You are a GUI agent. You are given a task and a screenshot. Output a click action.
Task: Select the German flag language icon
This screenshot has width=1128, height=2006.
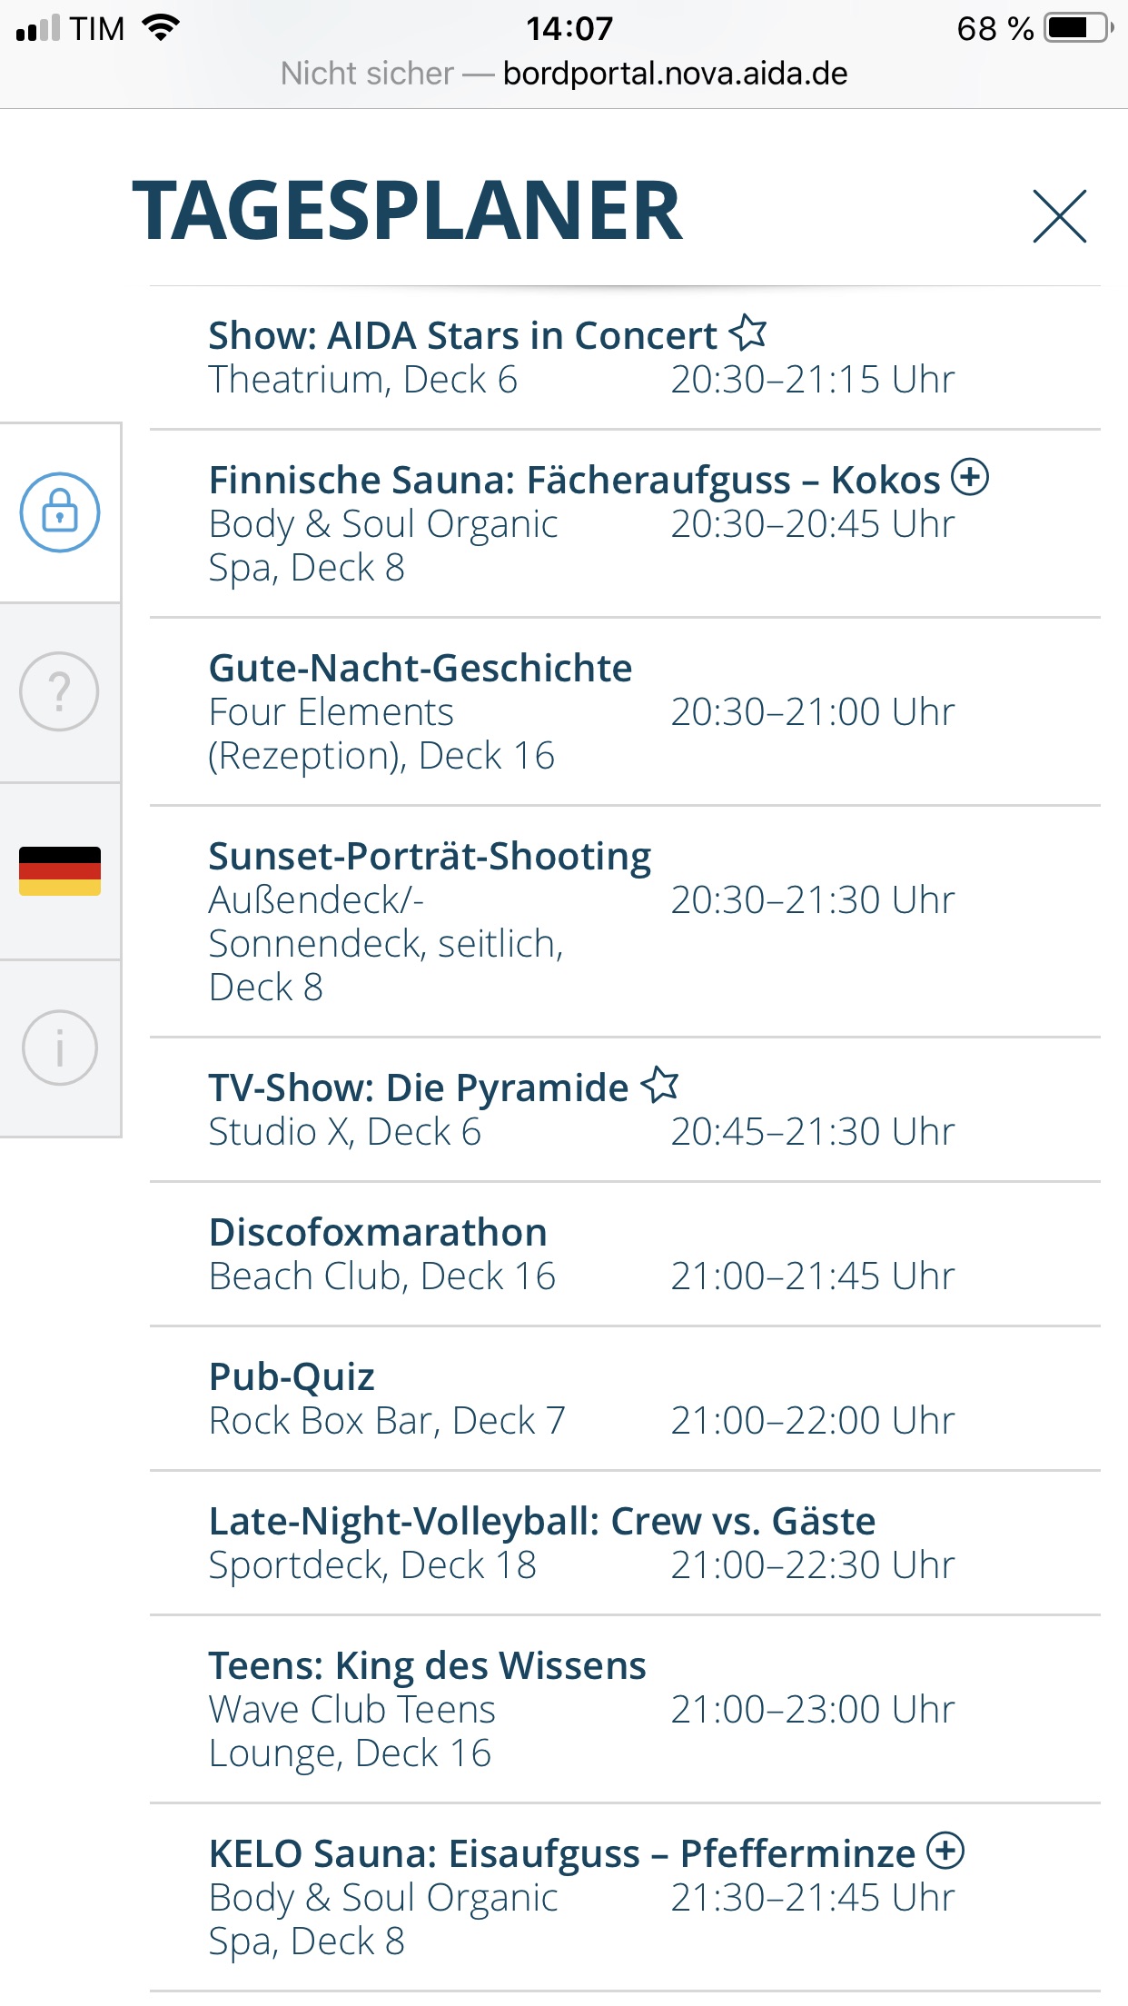coord(60,871)
